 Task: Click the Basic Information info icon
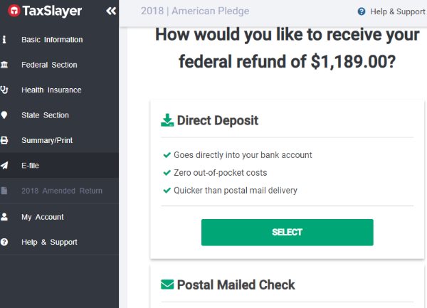pyautogui.click(x=5, y=40)
